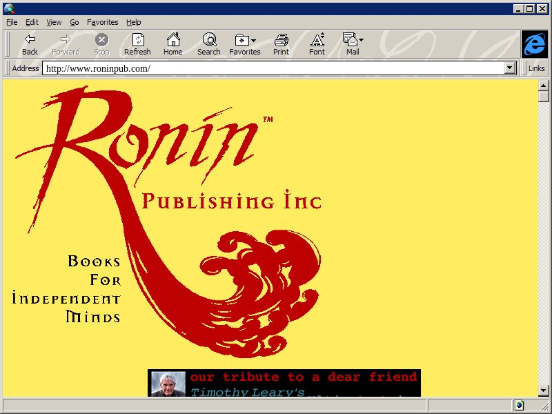Expand the Favorites toolbar dropdown

click(254, 40)
